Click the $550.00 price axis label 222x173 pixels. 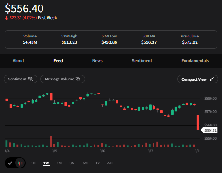coord(210,139)
